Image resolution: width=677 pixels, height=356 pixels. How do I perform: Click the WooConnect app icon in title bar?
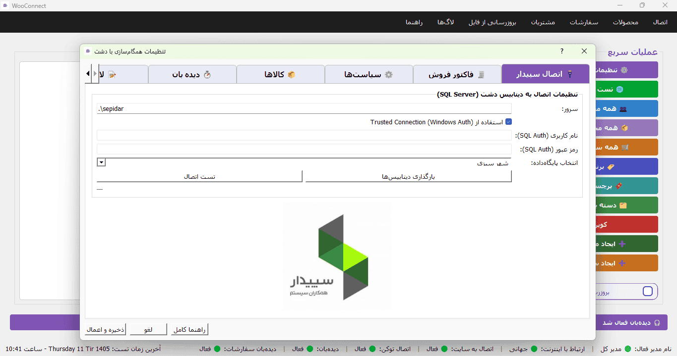point(5,5)
